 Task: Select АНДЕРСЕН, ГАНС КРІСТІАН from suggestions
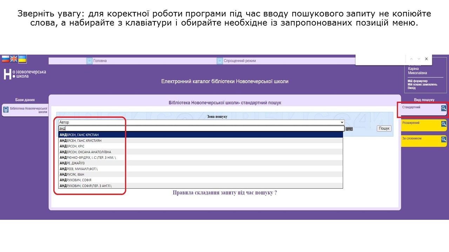pyautogui.click(x=79, y=135)
